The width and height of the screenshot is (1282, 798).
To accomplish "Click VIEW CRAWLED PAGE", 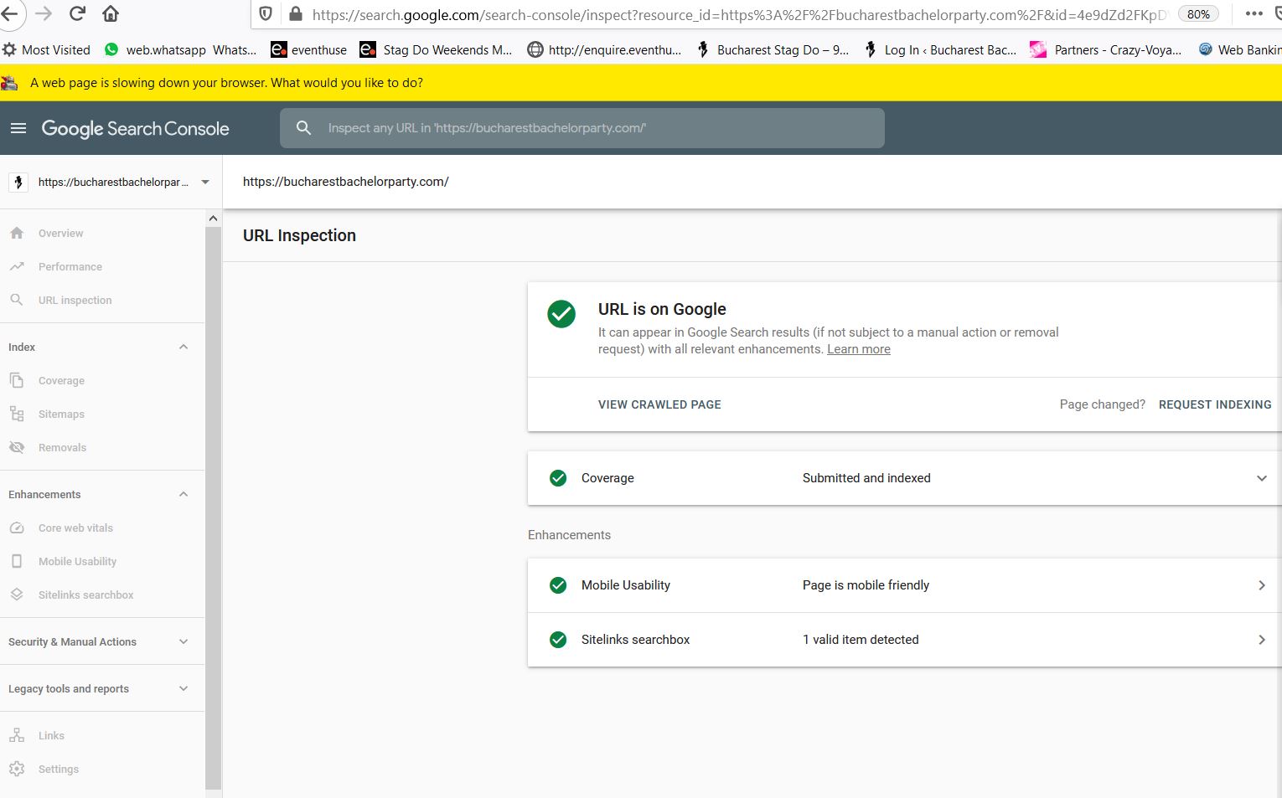I will (659, 404).
